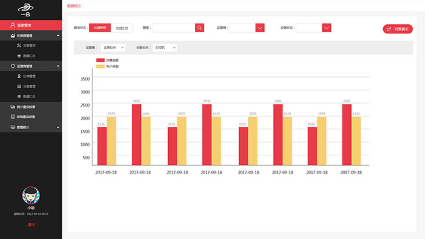Open 统计查询报表 bar chart icon
This screenshot has height=239, width=425.
(13, 107)
